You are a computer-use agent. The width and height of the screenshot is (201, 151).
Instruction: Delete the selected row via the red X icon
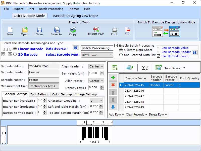coord(113,84)
